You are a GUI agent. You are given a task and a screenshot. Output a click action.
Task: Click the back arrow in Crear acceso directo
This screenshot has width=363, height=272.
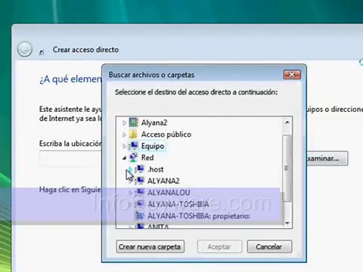(25, 49)
